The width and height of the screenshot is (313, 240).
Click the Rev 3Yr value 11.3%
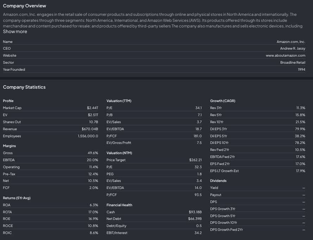click(x=301, y=108)
